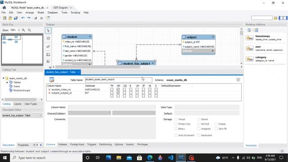Redo the last undone action

coord(29,18)
